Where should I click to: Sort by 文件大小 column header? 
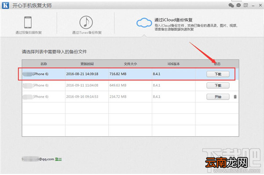pyautogui.click(x=130, y=64)
